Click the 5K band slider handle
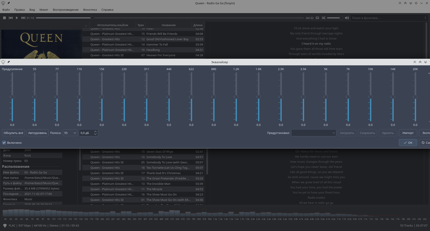Screen dimensions: 430x231 326,97
